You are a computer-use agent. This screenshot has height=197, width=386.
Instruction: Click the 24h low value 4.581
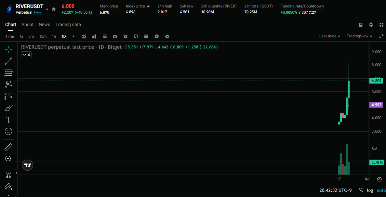click(185, 12)
